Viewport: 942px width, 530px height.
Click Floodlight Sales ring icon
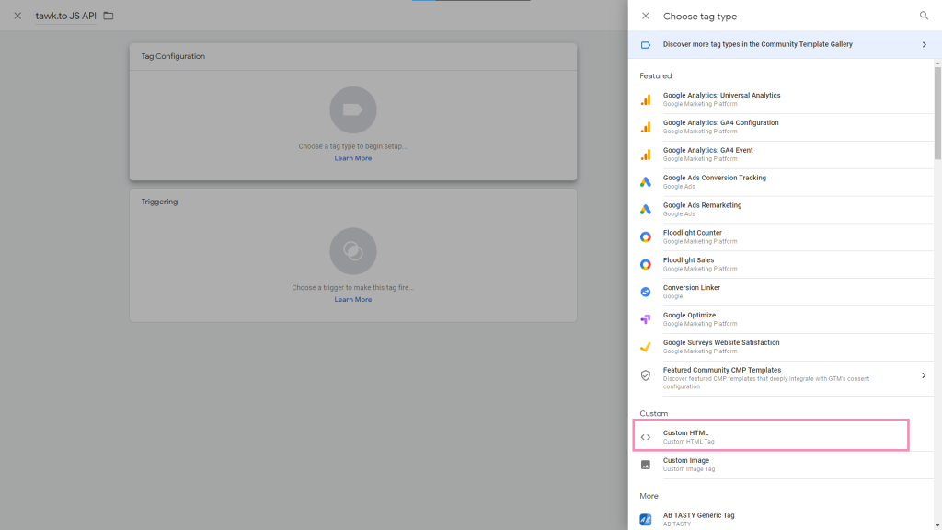tap(645, 264)
